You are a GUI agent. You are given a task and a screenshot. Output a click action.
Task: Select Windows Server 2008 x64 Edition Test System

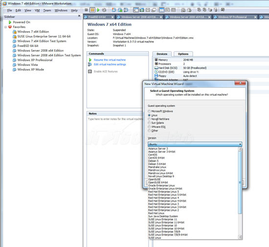(x=49, y=55)
